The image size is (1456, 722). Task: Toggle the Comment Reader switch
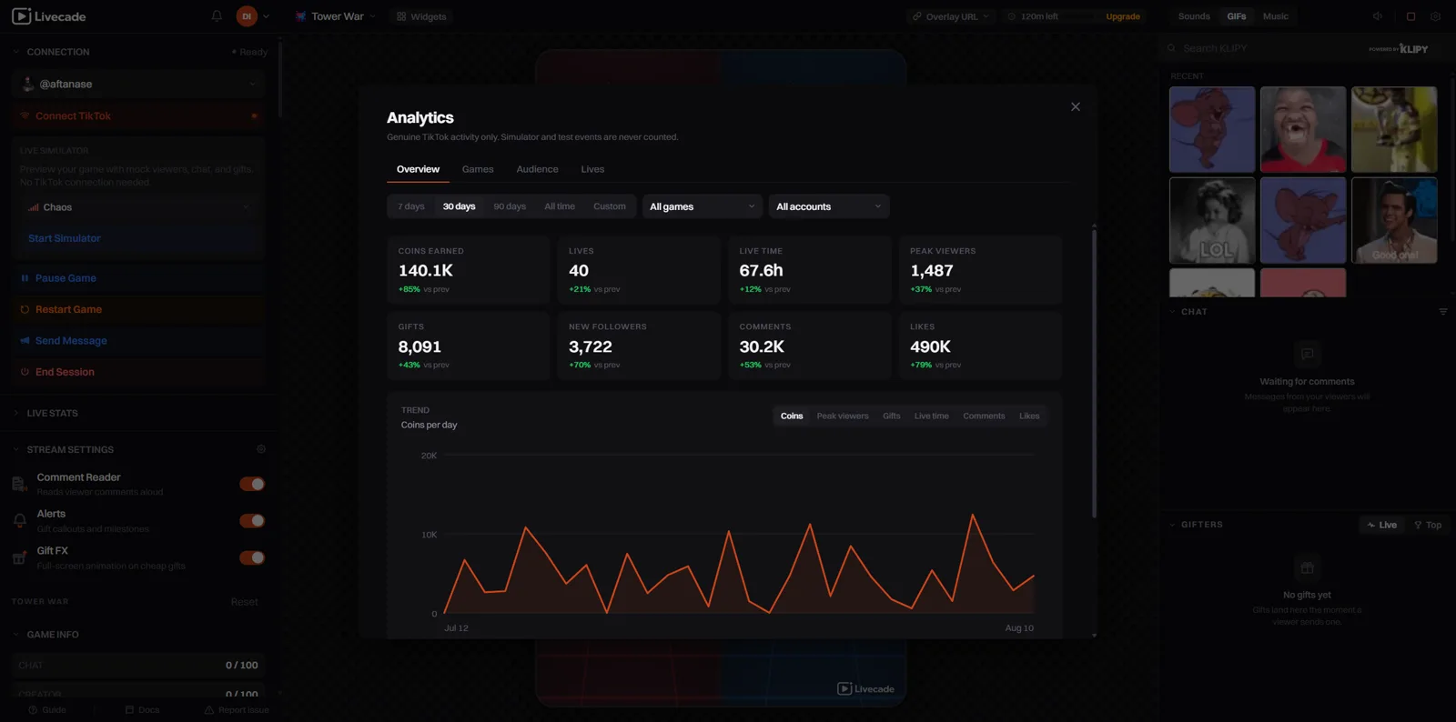pos(252,484)
